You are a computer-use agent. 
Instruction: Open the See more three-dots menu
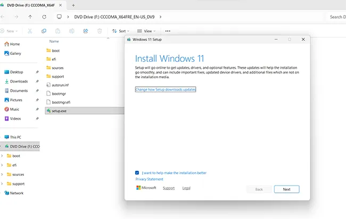[x=168, y=31]
